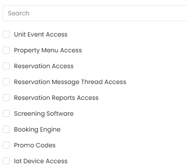Check the Booking Engine checkbox

[x=6, y=129]
